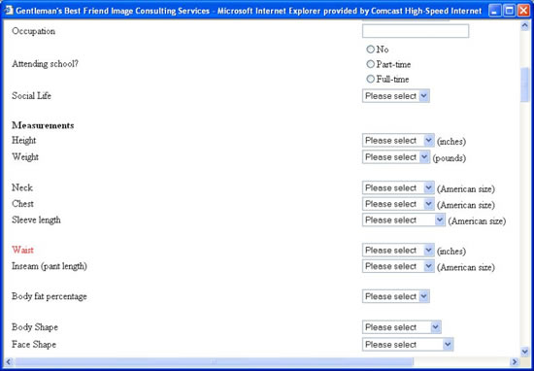Open the Neck size dropdown
Screen dimensions: 534x371
(x=398, y=187)
